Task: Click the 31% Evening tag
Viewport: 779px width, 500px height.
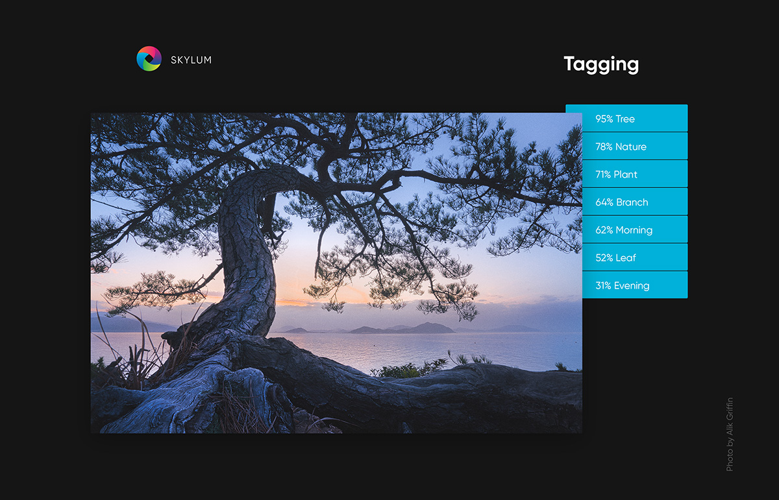Action: click(626, 286)
